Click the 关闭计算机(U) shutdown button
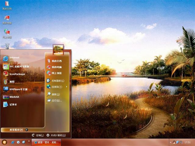 [x=56, y=135]
